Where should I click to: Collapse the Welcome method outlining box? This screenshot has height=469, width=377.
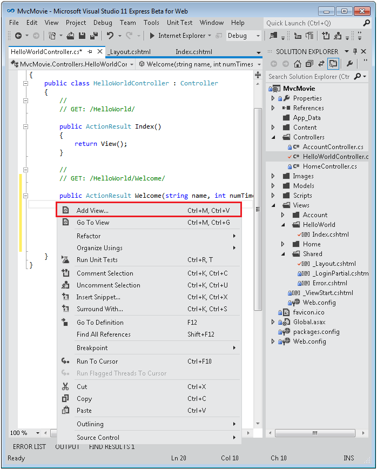pyautogui.click(x=26, y=196)
